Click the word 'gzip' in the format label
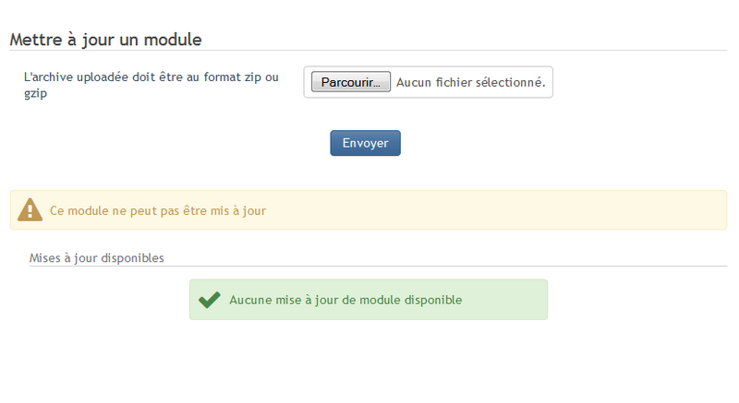Viewport: 739px width, 403px height. coord(36,93)
